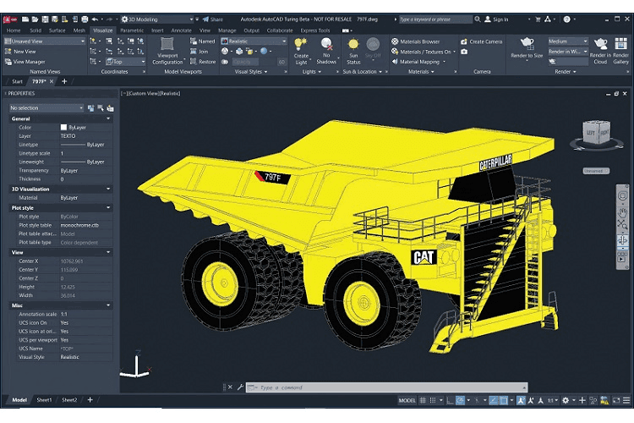Click the Viewport Configuration icon

[x=167, y=44]
